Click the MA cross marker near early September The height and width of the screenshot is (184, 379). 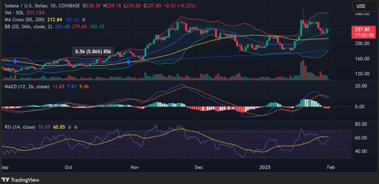pos(15,61)
